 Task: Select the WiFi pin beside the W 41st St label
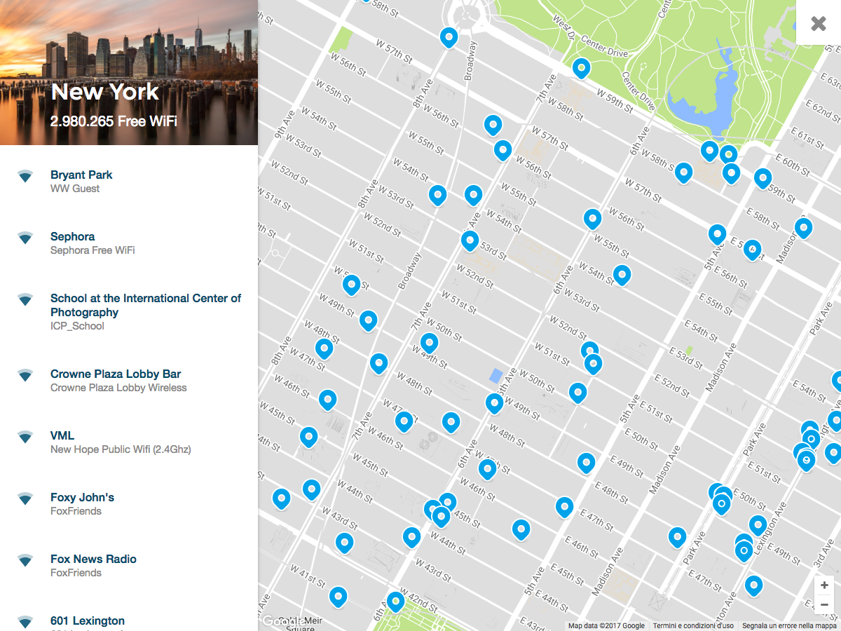pos(338,596)
